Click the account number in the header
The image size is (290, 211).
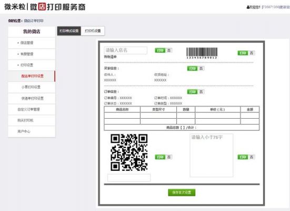pos(271,7)
